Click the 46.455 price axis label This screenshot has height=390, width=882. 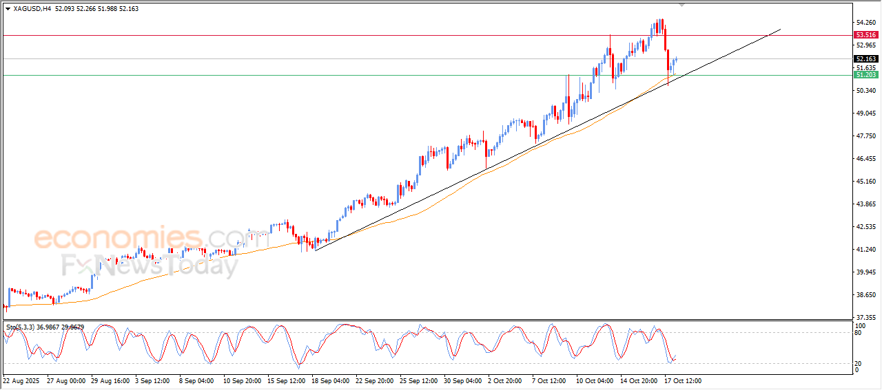865,159
